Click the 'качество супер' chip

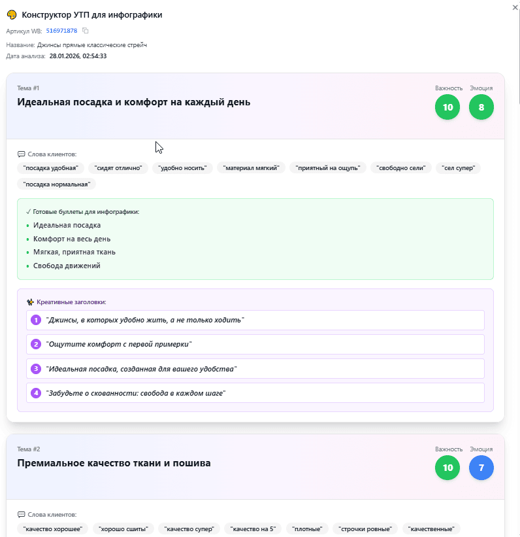click(x=188, y=528)
